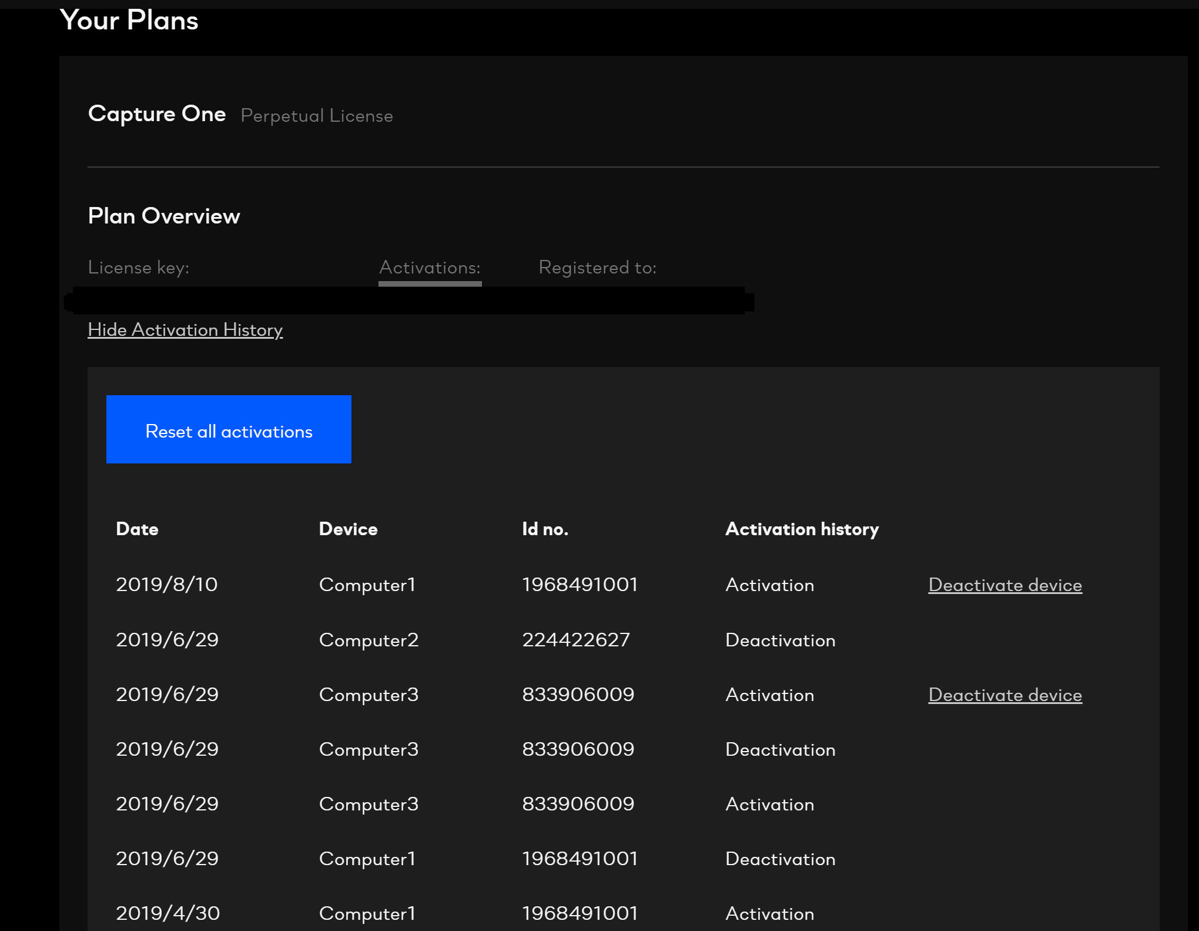1199x931 pixels.
Task: Select Id number 224422627 for Computer2
Action: [575, 640]
